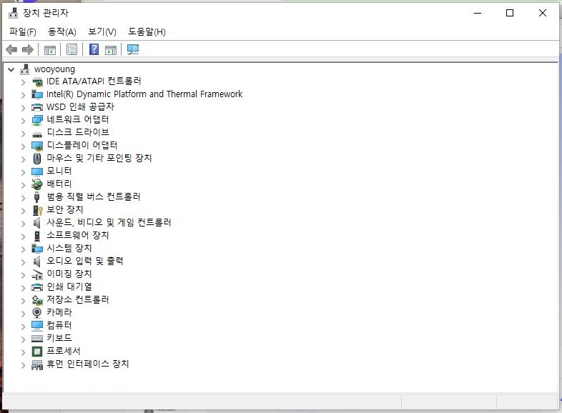Expand the 소프트웨어 장치 category

pos(24,237)
